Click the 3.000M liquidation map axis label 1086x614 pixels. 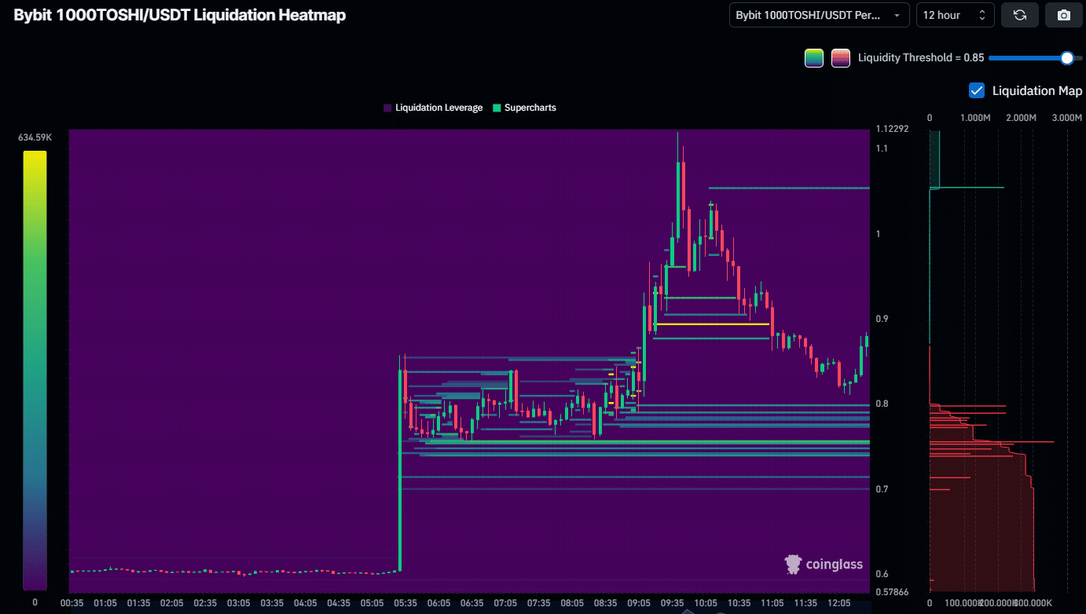1067,118
